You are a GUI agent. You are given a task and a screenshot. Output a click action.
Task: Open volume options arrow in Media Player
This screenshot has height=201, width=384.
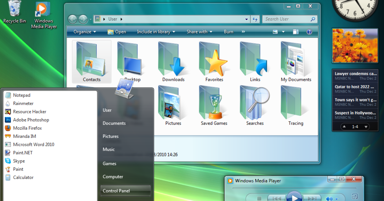pos(337,199)
